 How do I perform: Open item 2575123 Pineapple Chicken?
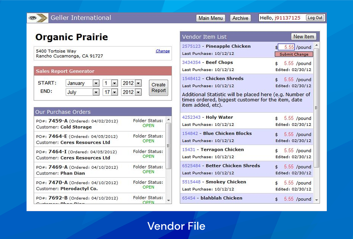[x=190, y=46]
